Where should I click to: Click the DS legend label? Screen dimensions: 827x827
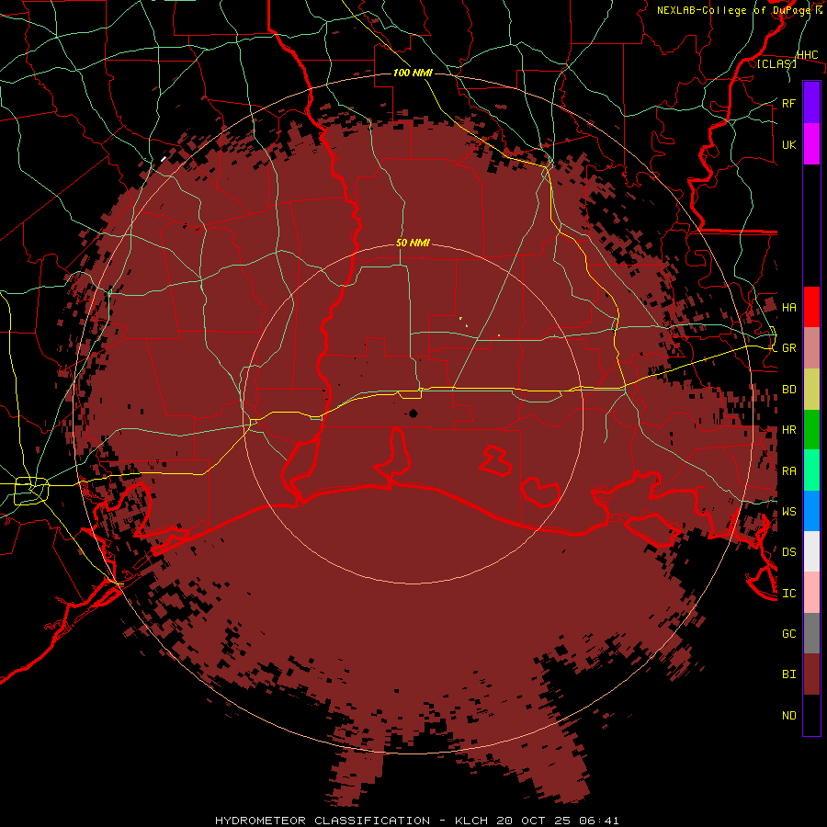788,552
